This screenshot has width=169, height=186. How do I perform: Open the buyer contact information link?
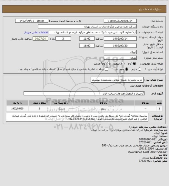pyautogui.click(x=36, y=32)
